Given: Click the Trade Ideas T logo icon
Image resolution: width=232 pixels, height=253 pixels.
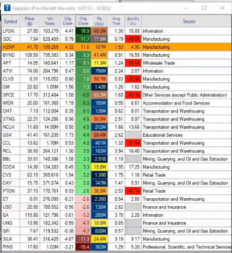Looking at the screenshot, I should (7, 8).
